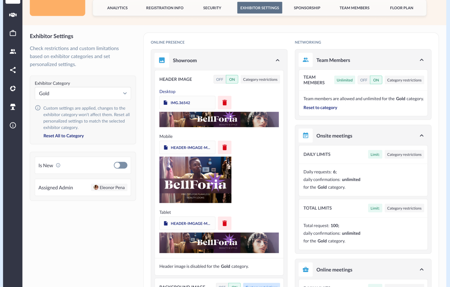Open the info circle icon in sidebar
The height and width of the screenshot is (287, 450).
coord(13,125)
